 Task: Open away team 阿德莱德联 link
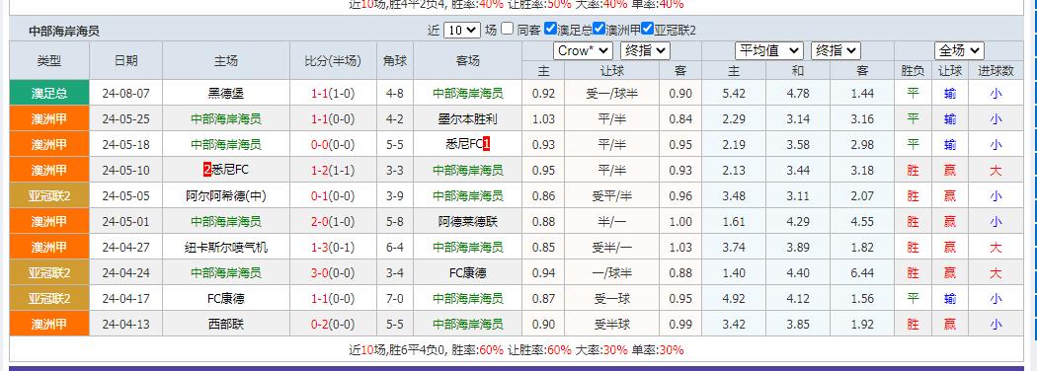click(467, 222)
